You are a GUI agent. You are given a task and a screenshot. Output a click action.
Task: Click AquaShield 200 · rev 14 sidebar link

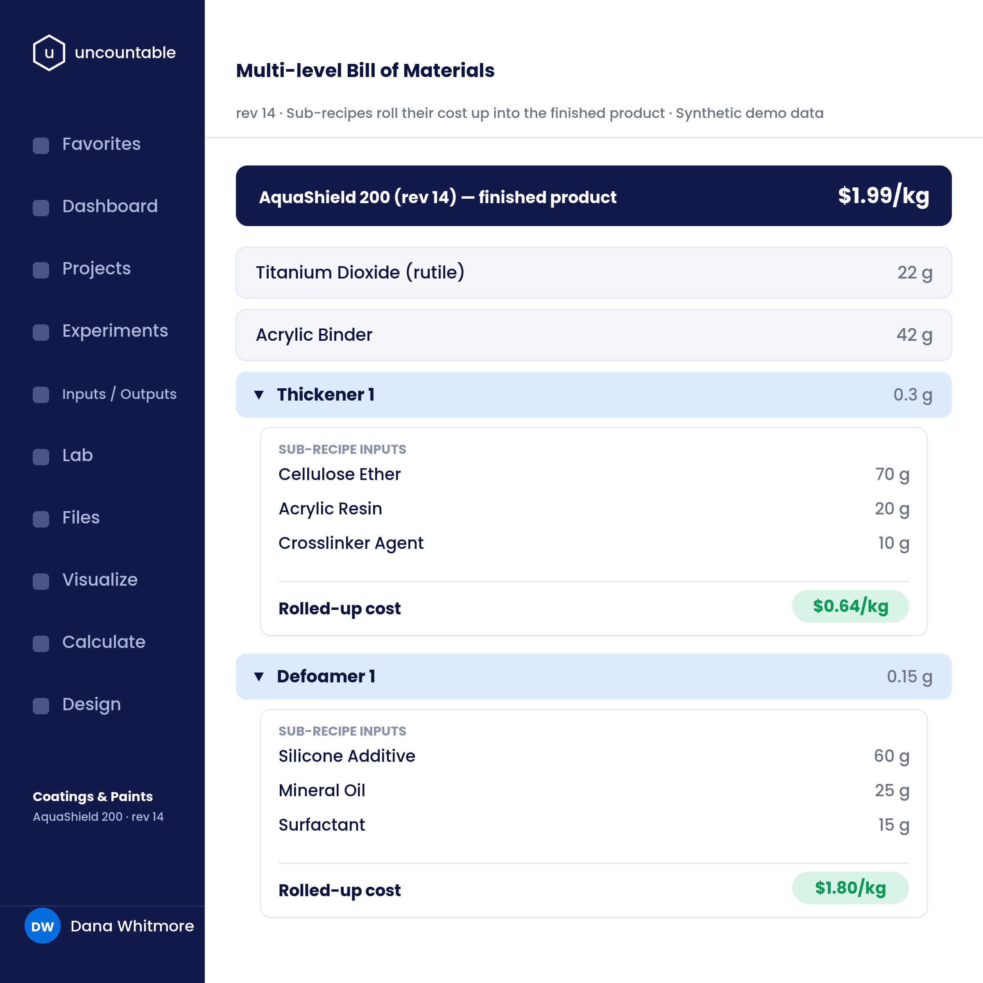pyautogui.click(x=98, y=817)
